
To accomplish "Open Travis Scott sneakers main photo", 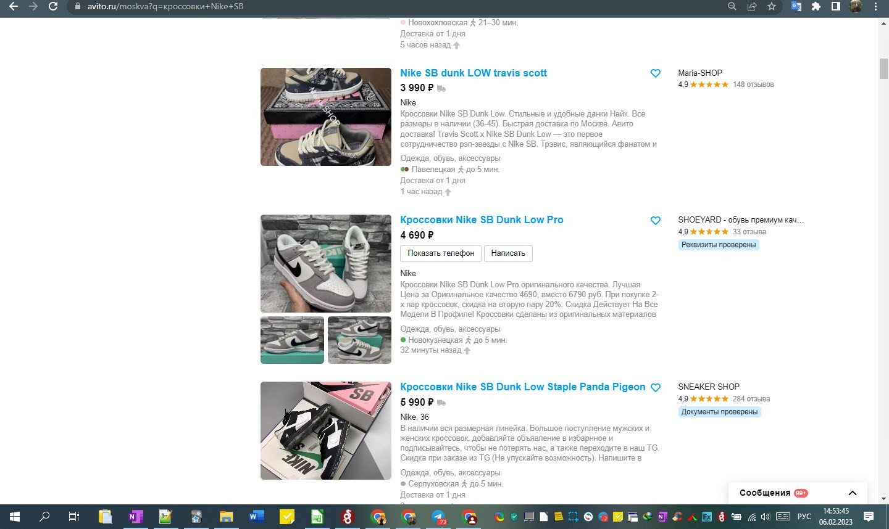I will pos(326,117).
